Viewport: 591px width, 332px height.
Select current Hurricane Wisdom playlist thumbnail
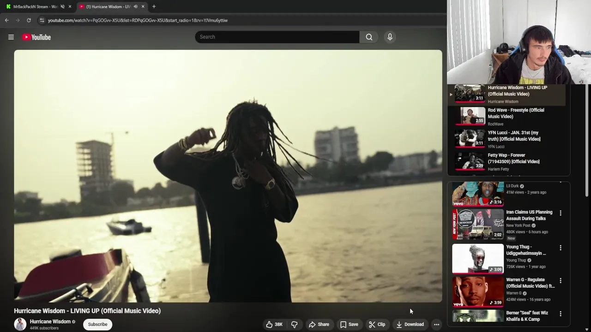tap(470, 94)
